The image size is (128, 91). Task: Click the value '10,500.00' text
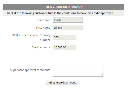tap(60, 47)
